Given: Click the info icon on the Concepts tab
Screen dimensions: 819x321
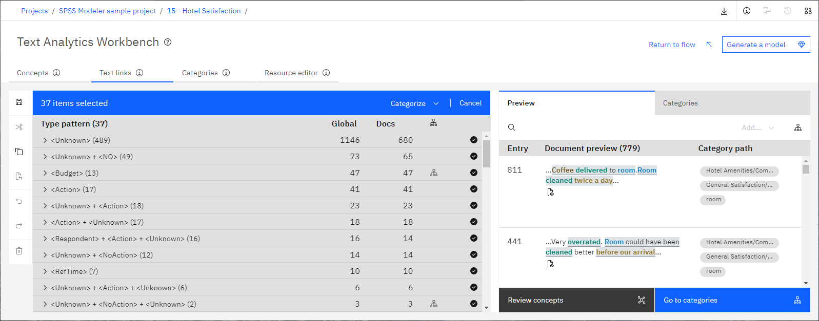Looking at the screenshot, I should 56,73.
